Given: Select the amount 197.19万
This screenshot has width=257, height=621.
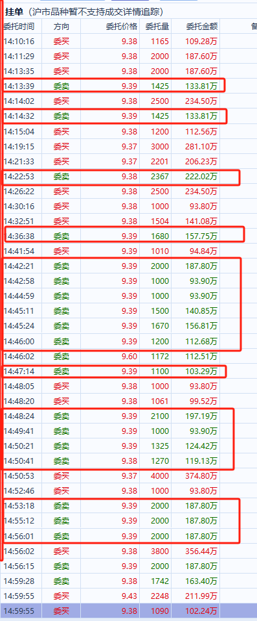Looking at the screenshot, I should pos(201,416).
